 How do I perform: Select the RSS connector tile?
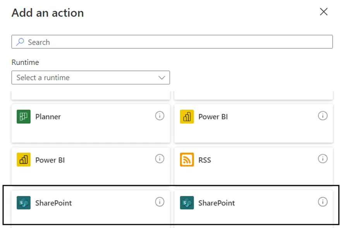click(x=254, y=165)
